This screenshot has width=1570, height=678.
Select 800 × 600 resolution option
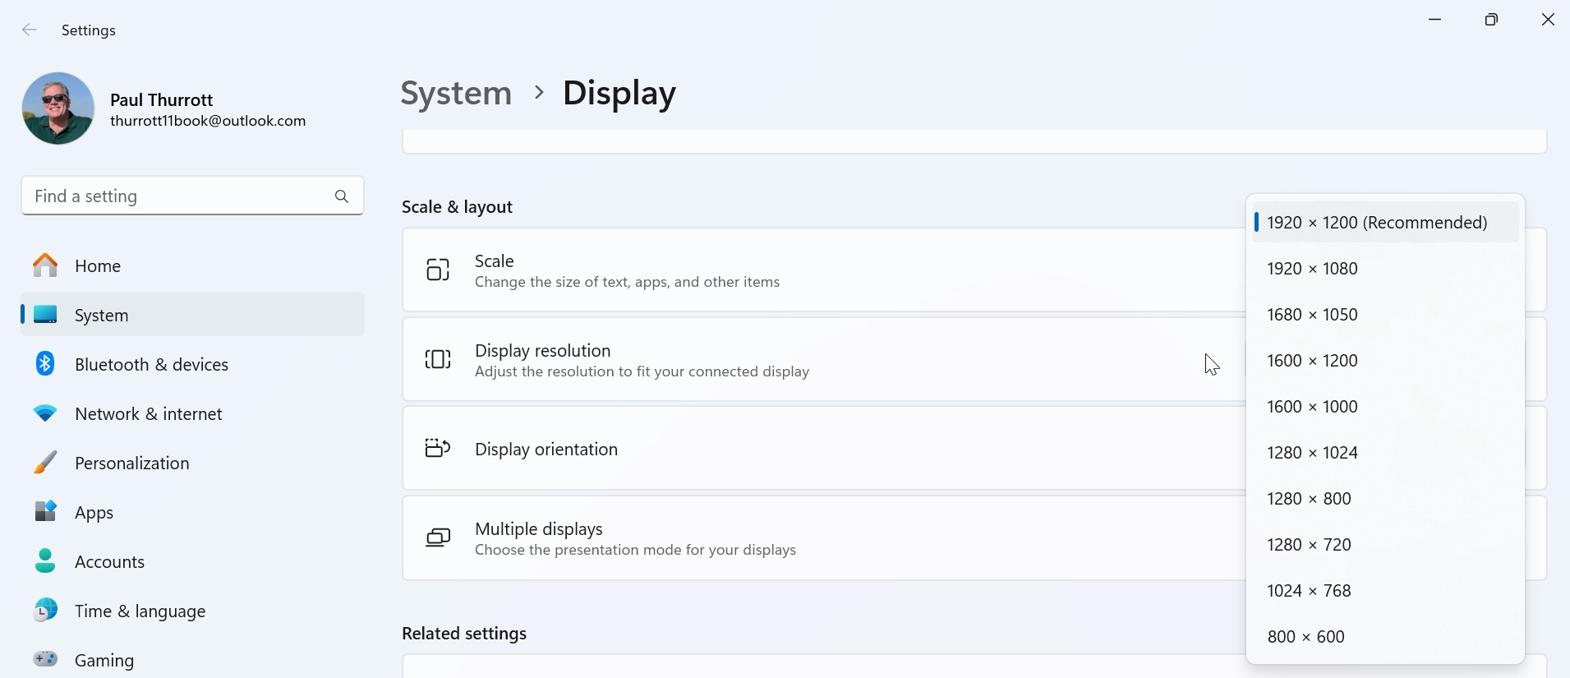1306,637
